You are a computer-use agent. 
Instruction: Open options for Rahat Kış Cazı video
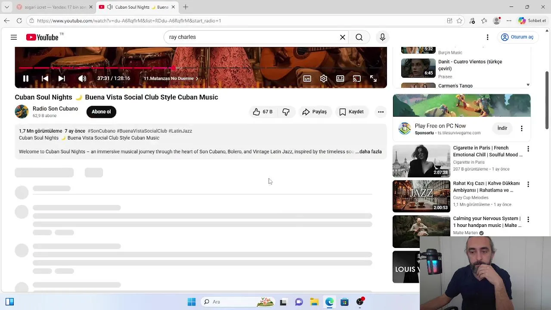coord(528,184)
